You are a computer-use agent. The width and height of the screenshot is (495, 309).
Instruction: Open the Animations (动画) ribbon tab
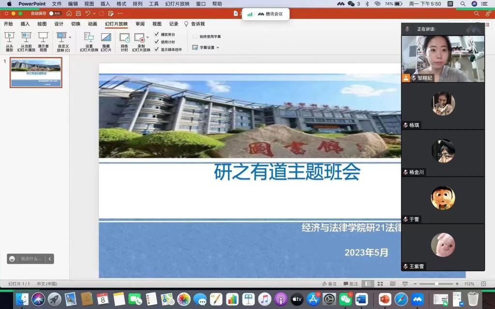click(x=92, y=24)
